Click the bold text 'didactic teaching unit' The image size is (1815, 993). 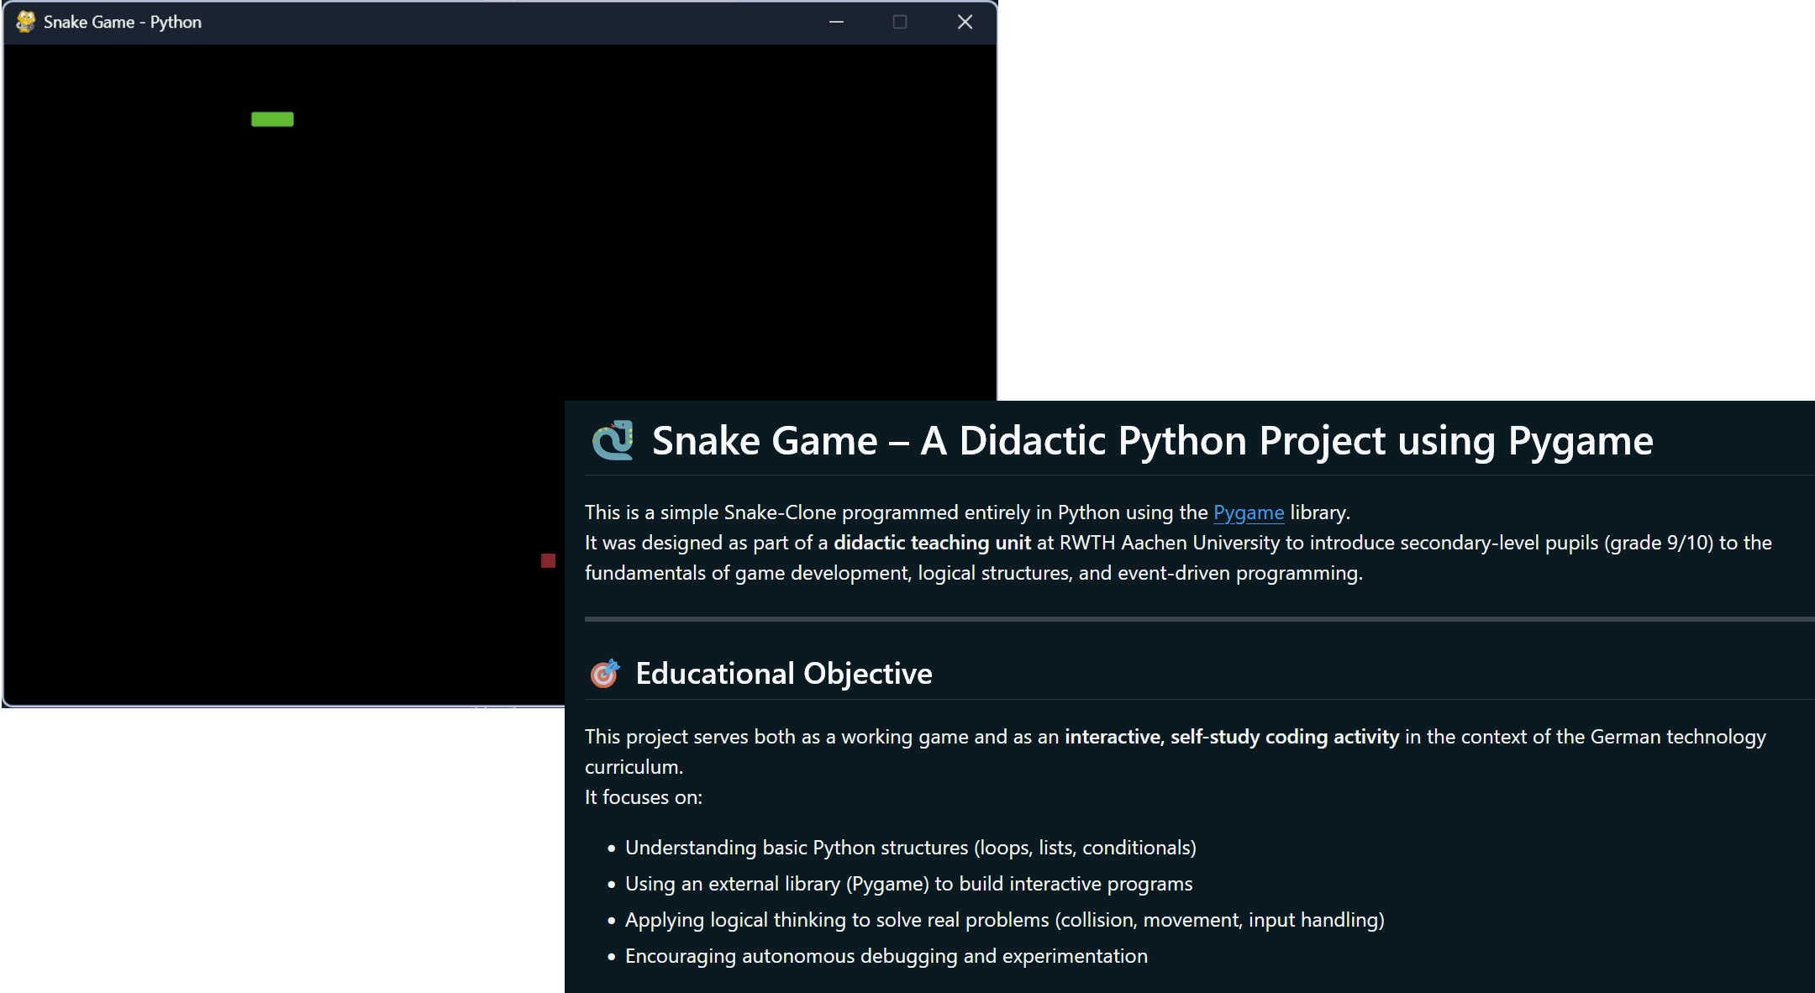932,543
